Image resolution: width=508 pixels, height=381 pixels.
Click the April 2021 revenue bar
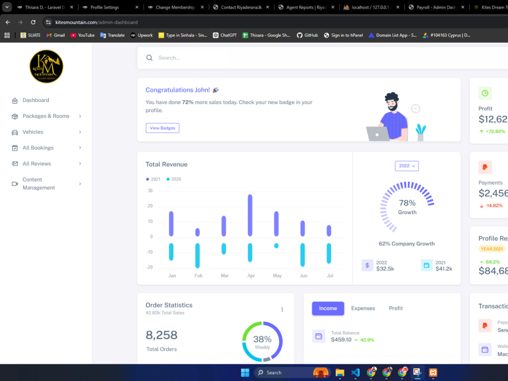pos(250,215)
